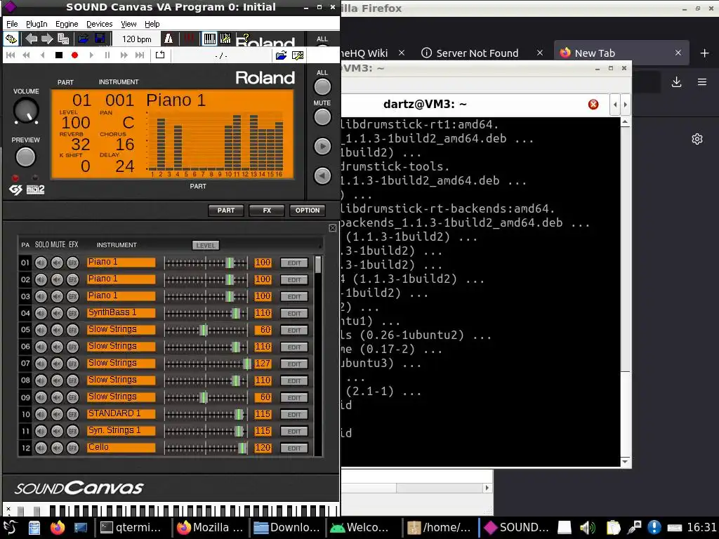The height and width of the screenshot is (539, 719).
Task: Open instrument selector for part 11 Syn. Strings 1
Action: (121, 431)
